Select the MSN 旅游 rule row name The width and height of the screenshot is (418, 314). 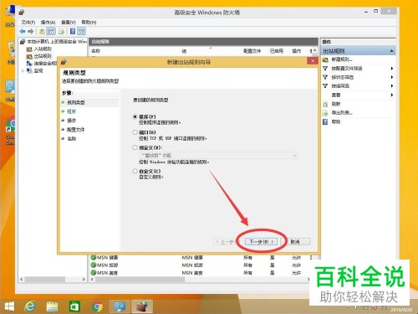tap(107, 265)
